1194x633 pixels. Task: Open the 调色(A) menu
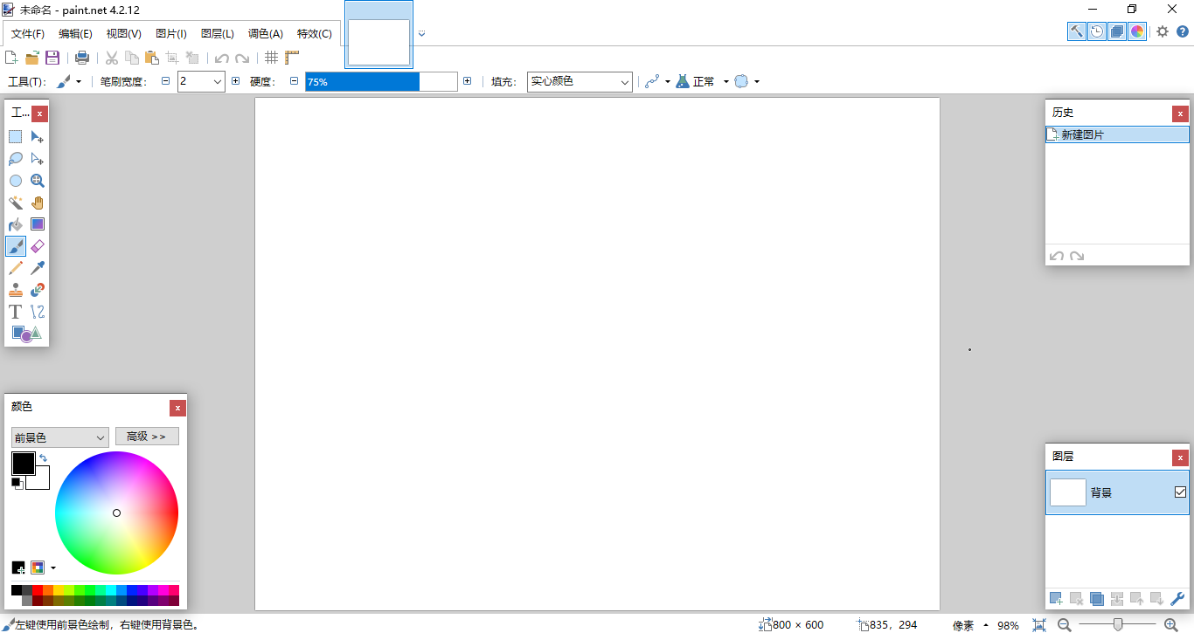tap(265, 34)
